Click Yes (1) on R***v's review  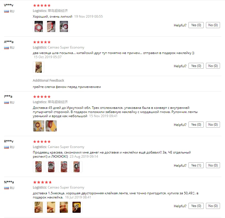click(196, 165)
